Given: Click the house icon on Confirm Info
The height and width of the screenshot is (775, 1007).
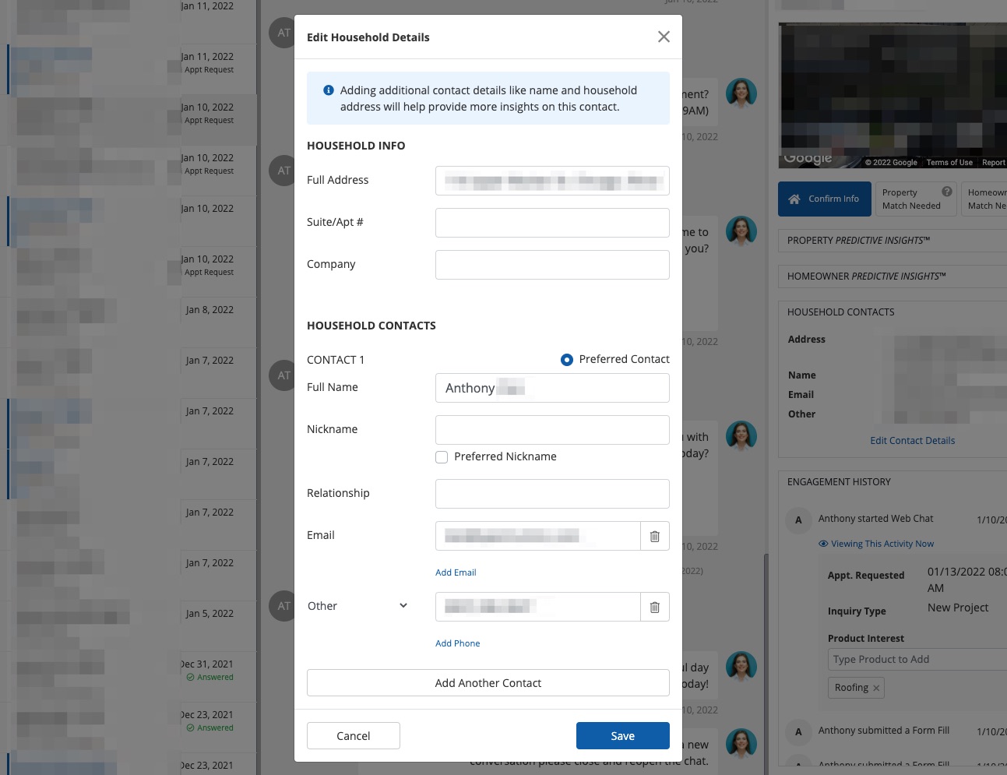Looking at the screenshot, I should tap(794, 199).
